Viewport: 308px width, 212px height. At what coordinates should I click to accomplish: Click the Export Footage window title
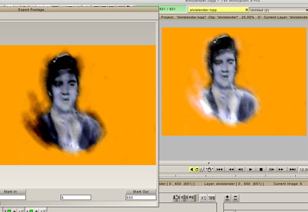pos(31,10)
